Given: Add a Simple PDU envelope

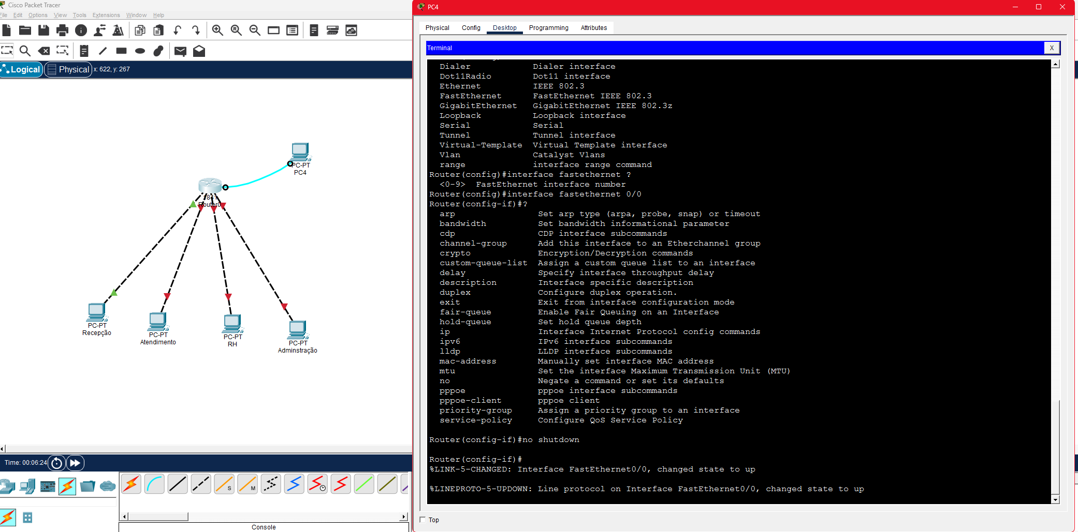Looking at the screenshot, I should click(x=180, y=51).
